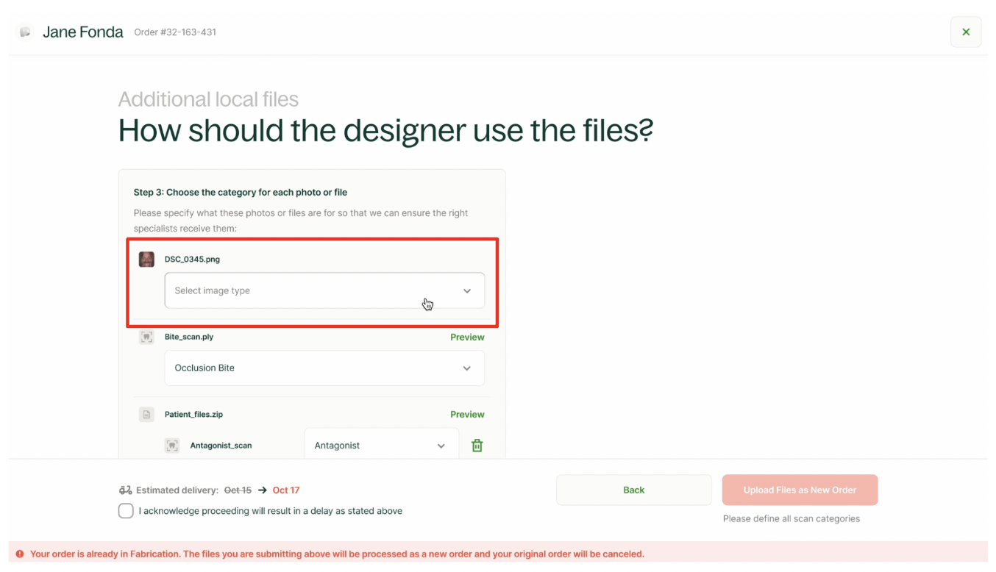The height and width of the screenshot is (572, 996).
Task: Click the patient avatar beside Jane Fonda
Action: coord(25,32)
